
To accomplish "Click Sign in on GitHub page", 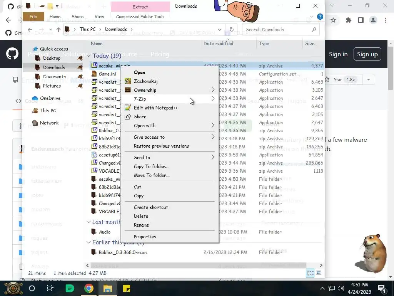I will point(338,54).
